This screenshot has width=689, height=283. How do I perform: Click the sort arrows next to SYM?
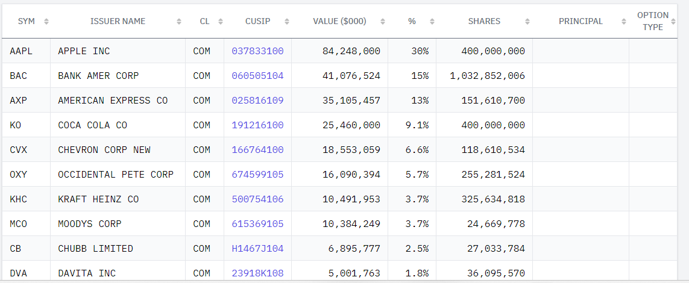(x=46, y=22)
